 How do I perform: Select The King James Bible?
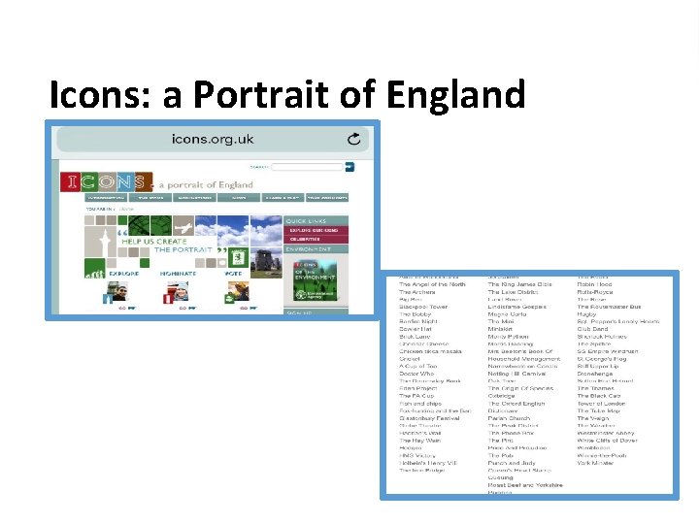click(519, 284)
